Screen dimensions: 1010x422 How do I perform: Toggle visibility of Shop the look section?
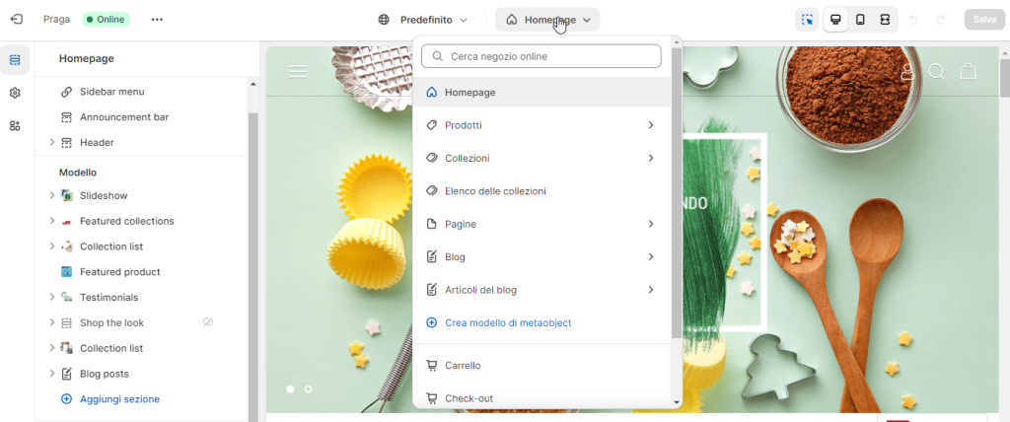tap(208, 322)
